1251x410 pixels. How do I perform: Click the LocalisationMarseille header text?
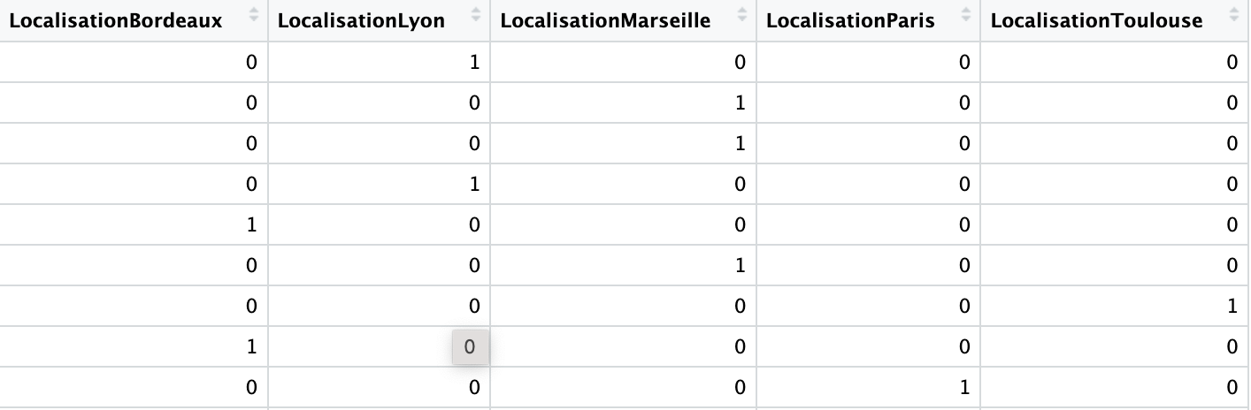605,20
